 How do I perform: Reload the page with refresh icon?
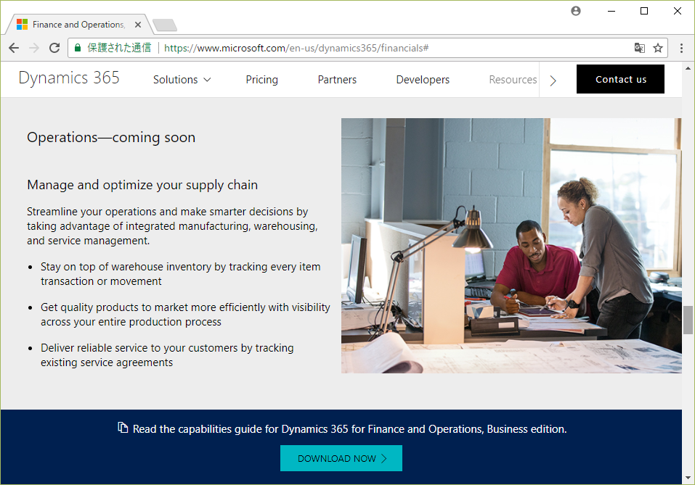(54, 48)
